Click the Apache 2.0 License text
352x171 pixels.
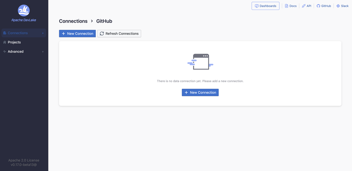click(24, 160)
